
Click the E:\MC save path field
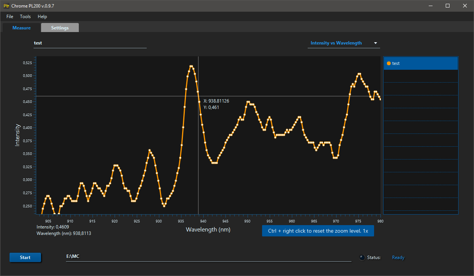click(209, 257)
